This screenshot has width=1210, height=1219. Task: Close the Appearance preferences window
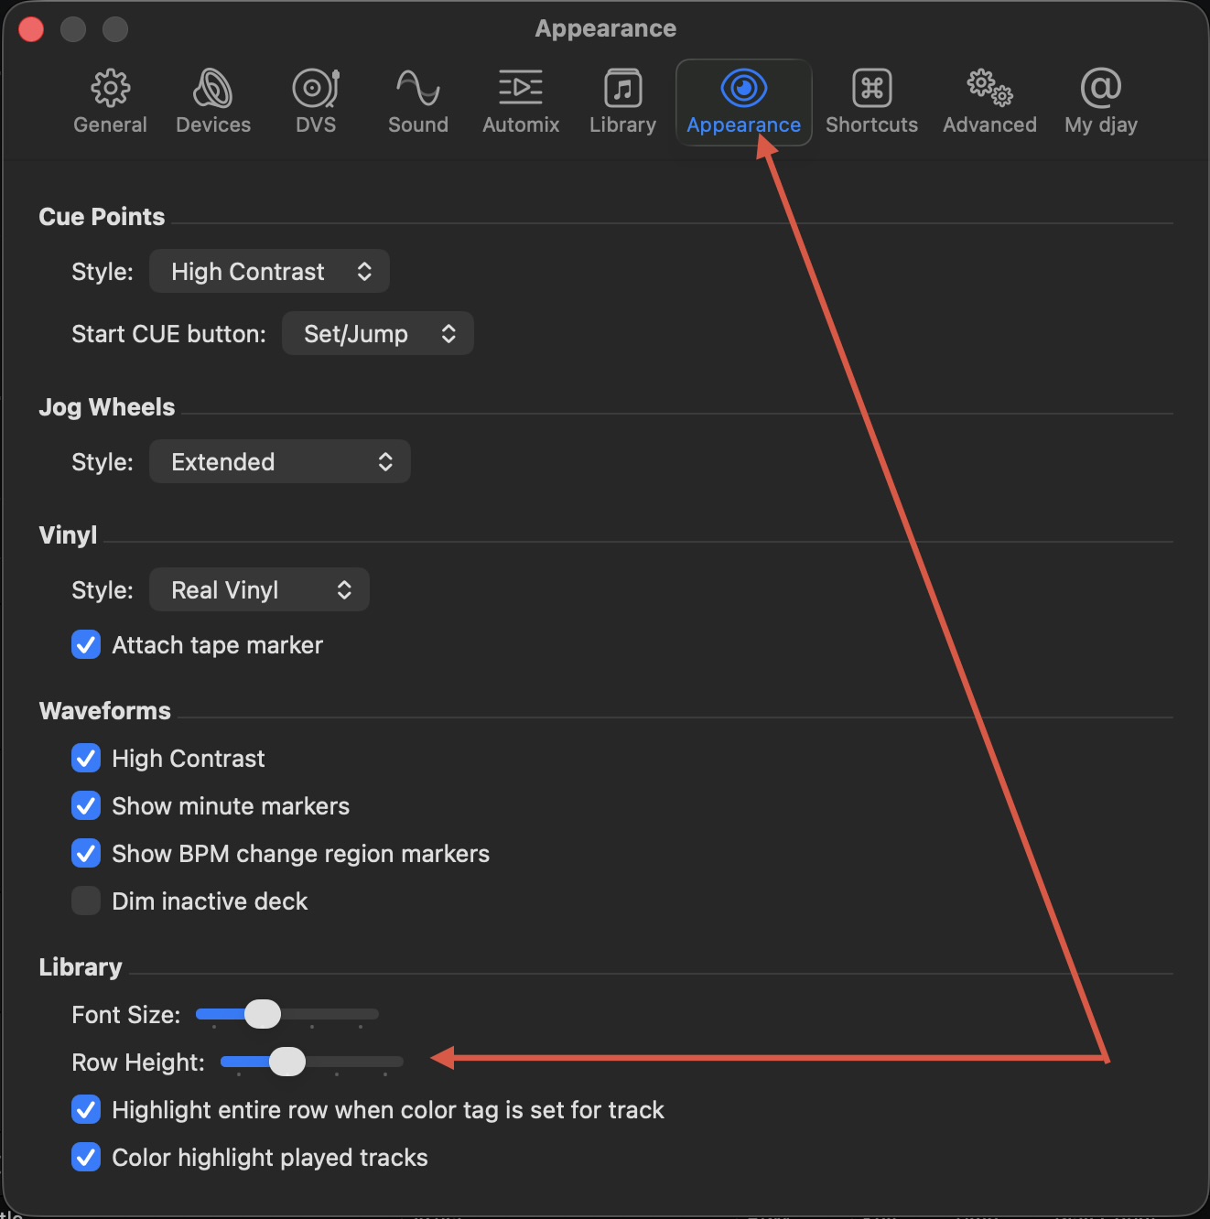click(31, 29)
